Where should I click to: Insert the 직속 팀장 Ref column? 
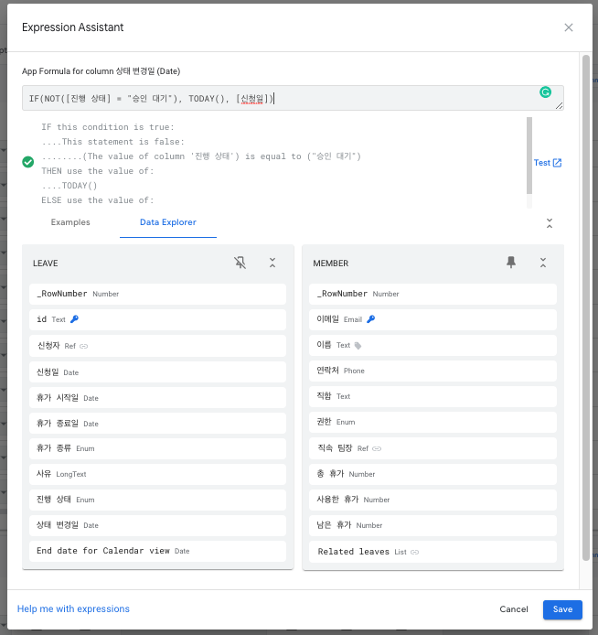coord(432,448)
